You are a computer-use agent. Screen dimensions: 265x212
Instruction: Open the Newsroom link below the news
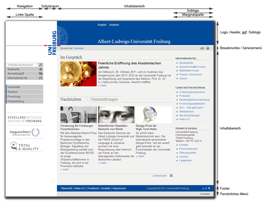[x=159, y=176]
